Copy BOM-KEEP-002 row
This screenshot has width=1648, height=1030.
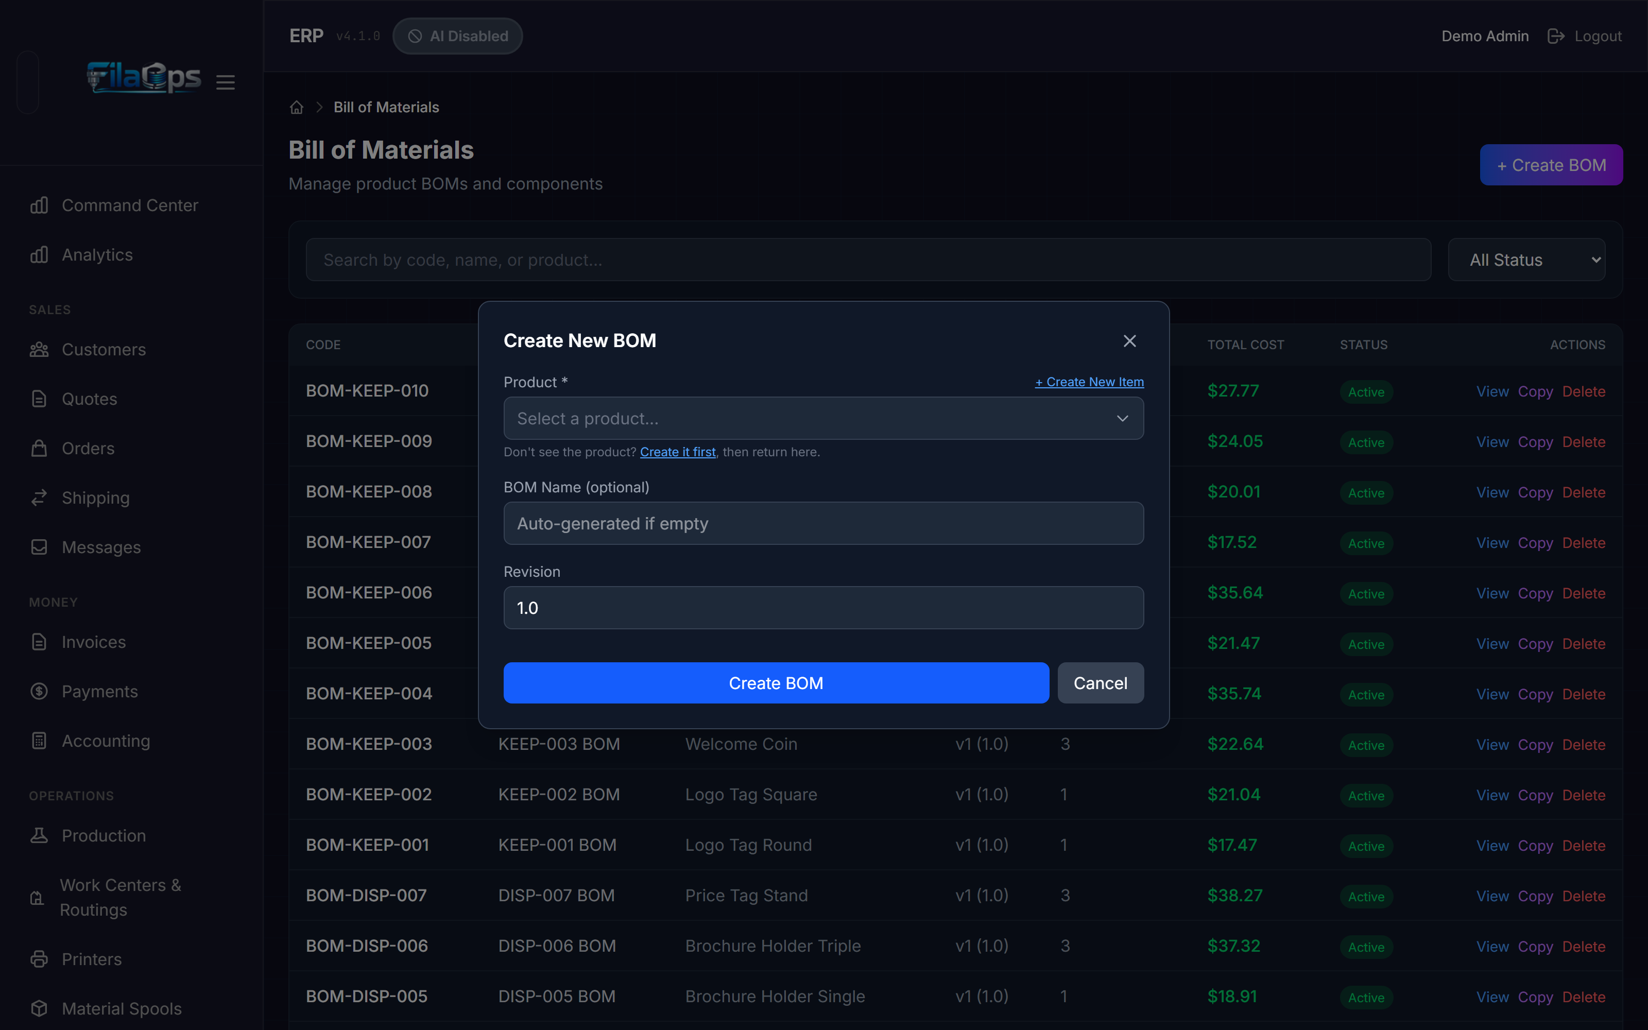pyautogui.click(x=1535, y=795)
